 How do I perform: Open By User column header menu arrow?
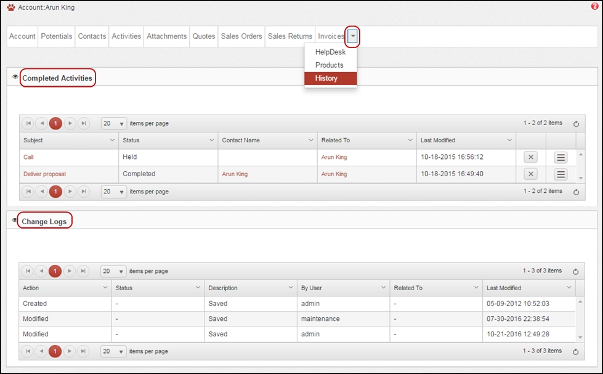click(x=383, y=287)
